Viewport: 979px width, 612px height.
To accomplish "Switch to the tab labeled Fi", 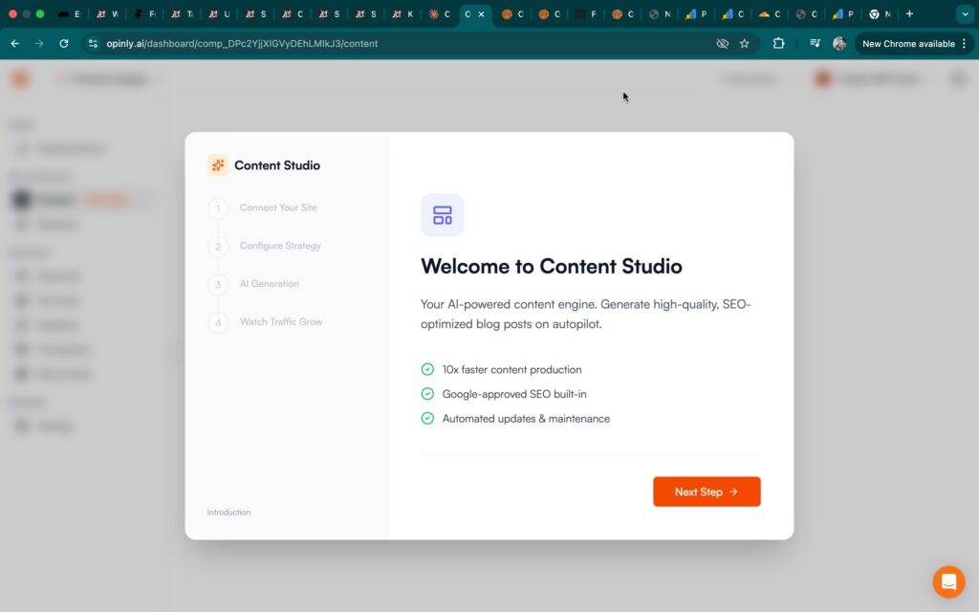I will click(144, 13).
